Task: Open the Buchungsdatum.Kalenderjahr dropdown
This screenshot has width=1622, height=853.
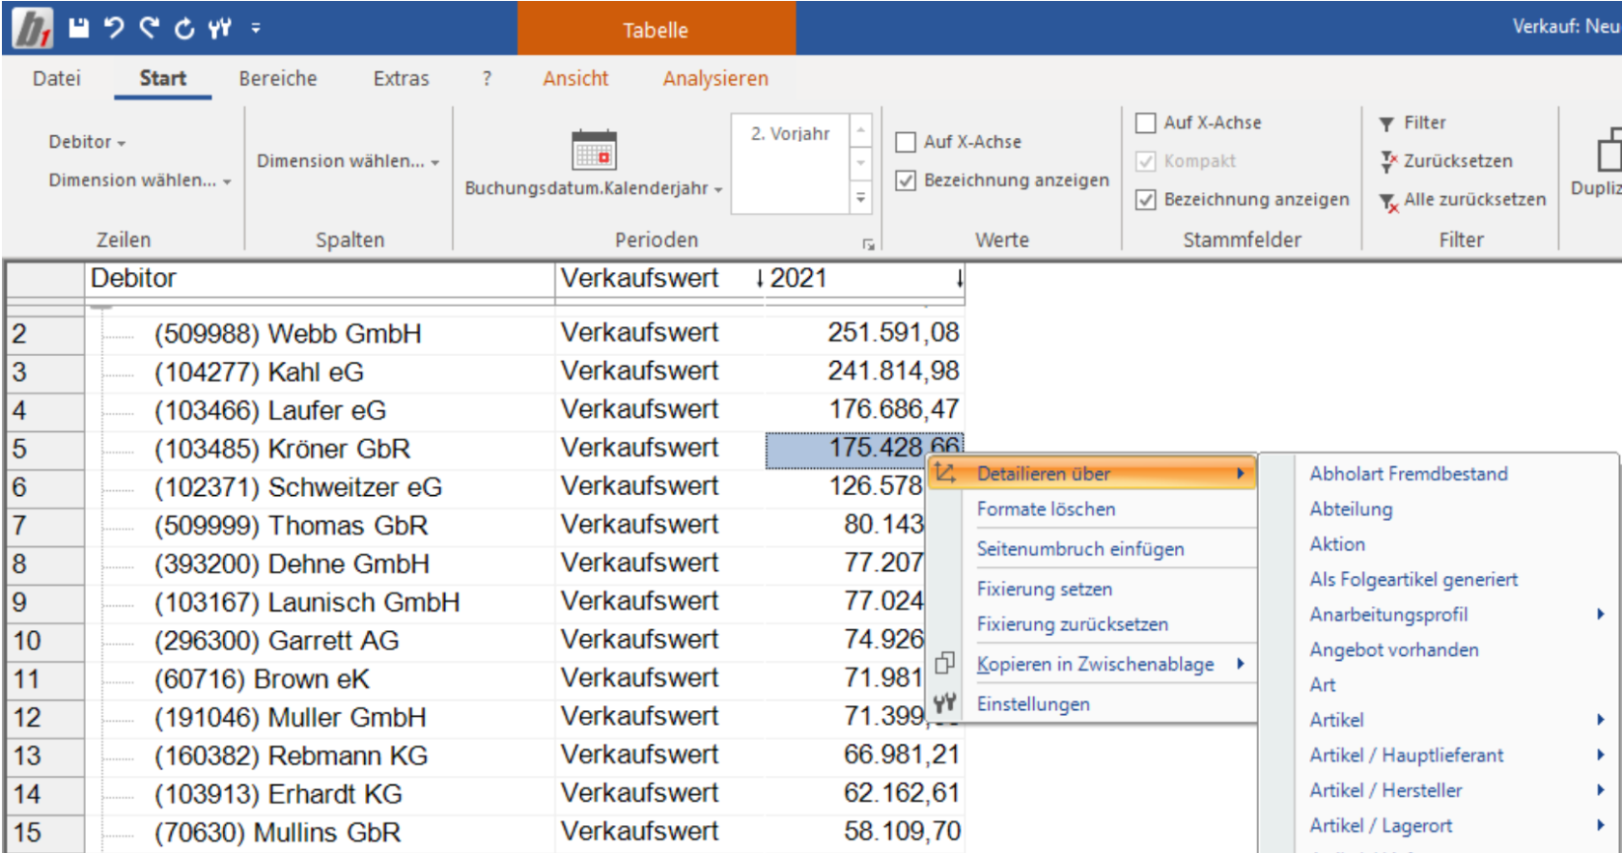Action: (x=594, y=188)
